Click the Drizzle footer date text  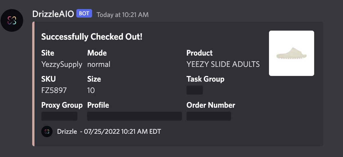(109, 132)
